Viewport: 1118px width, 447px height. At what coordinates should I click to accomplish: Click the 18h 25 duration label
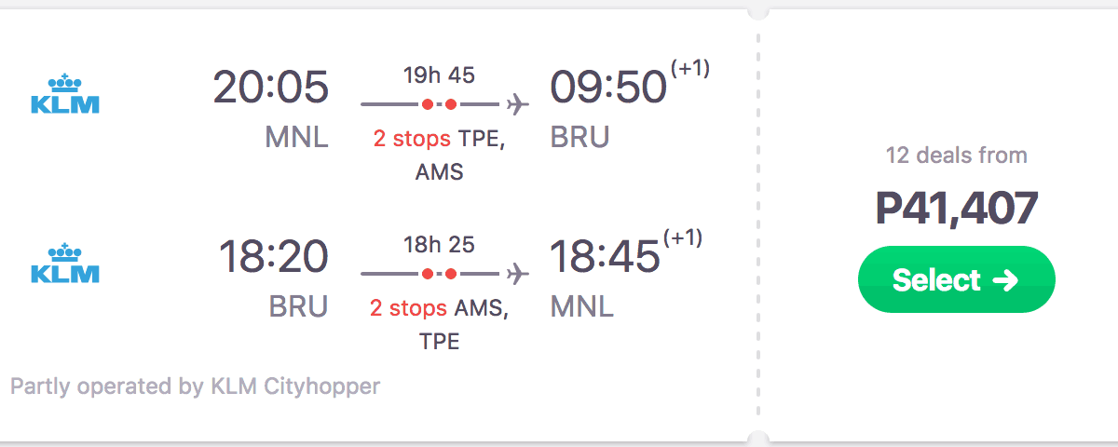point(439,245)
